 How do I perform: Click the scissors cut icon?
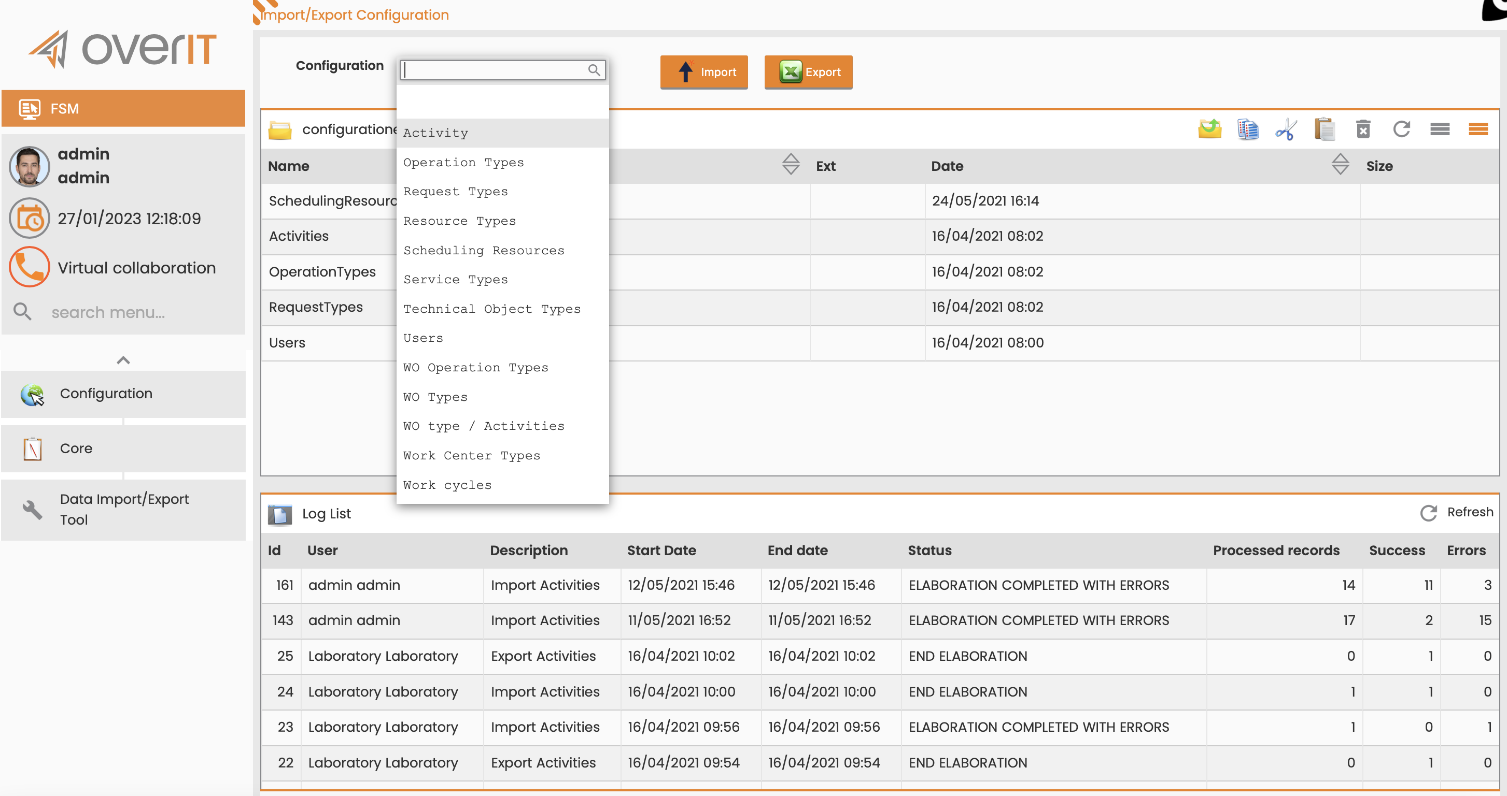click(1286, 129)
